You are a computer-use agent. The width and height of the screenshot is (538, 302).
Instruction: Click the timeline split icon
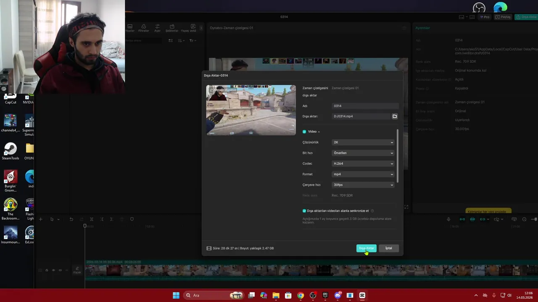pyautogui.click(x=91, y=219)
